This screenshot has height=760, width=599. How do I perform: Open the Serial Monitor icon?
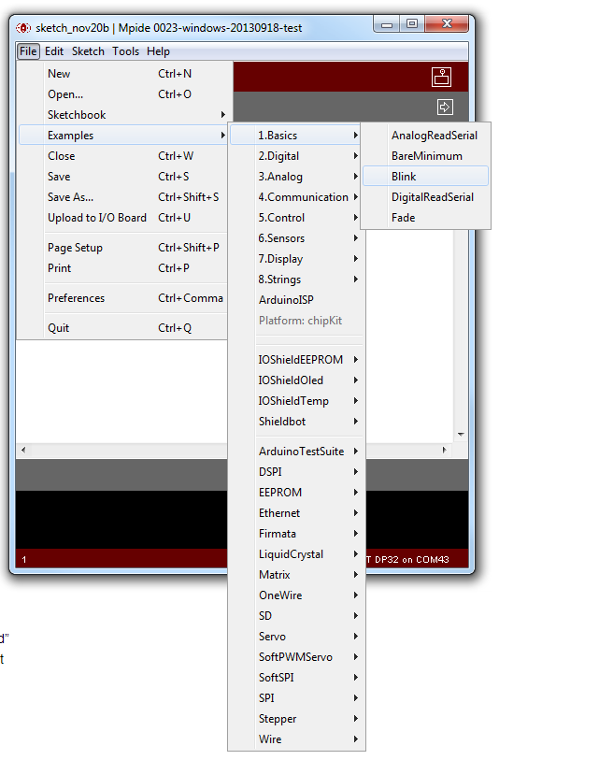point(441,77)
